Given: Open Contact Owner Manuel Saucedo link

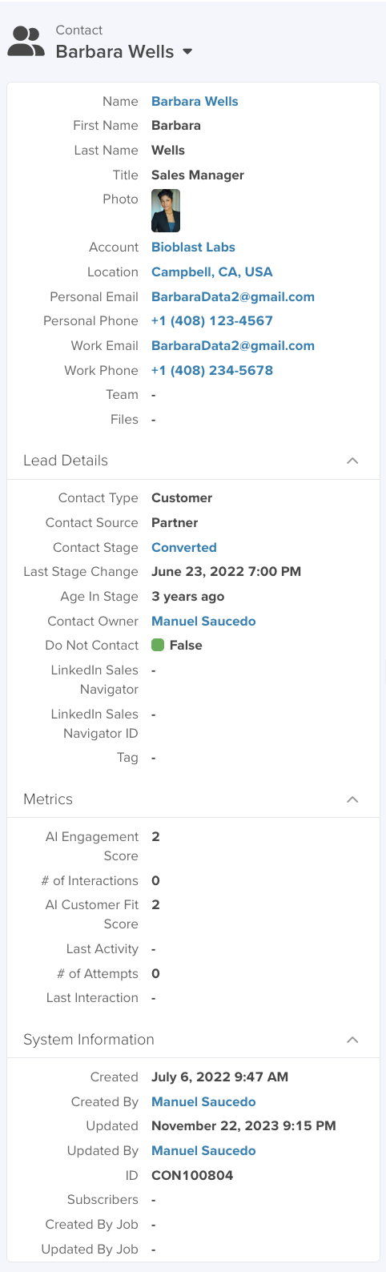Looking at the screenshot, I should 203,622.
